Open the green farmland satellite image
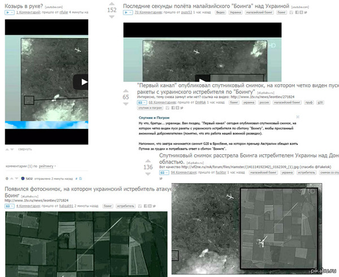339x277 pixels. pos(86,244)
